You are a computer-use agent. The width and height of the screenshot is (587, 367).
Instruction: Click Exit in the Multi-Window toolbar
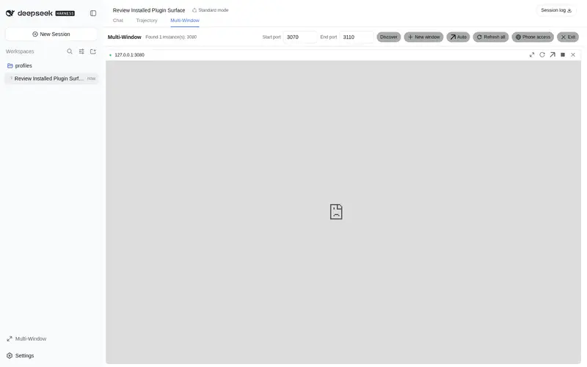(x=568, y=37)
